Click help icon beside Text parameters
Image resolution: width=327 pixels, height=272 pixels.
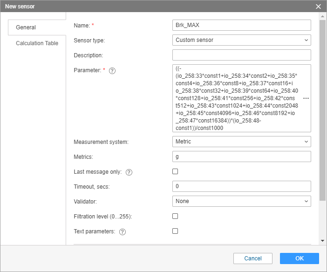[123, 231]
